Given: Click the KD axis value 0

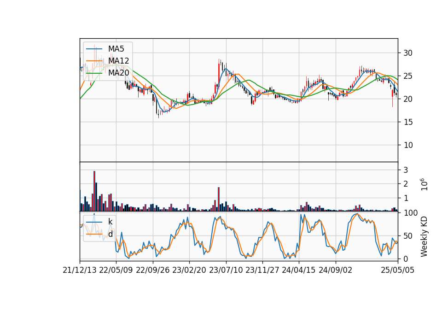Looking at the screenshot, I should tap(406, 259).
